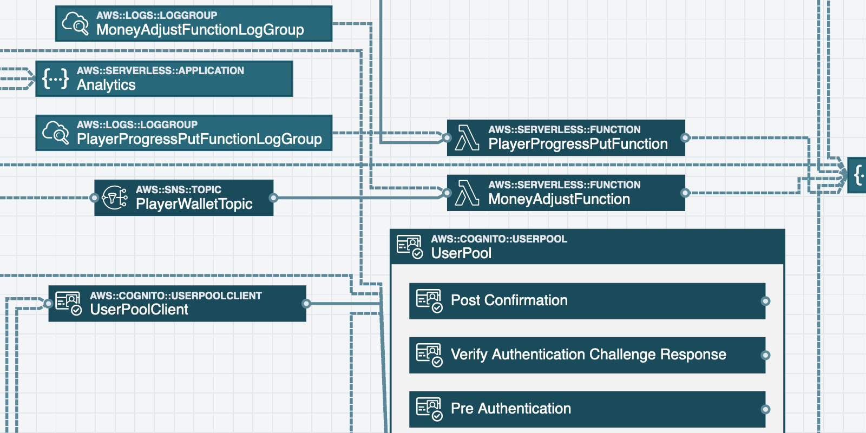This screenshot has width=866, height=433.
Task: Click the MoneyAdjustFunctionLogGroup log group icon
Action: pyautogui.click(x=75, y=24)
